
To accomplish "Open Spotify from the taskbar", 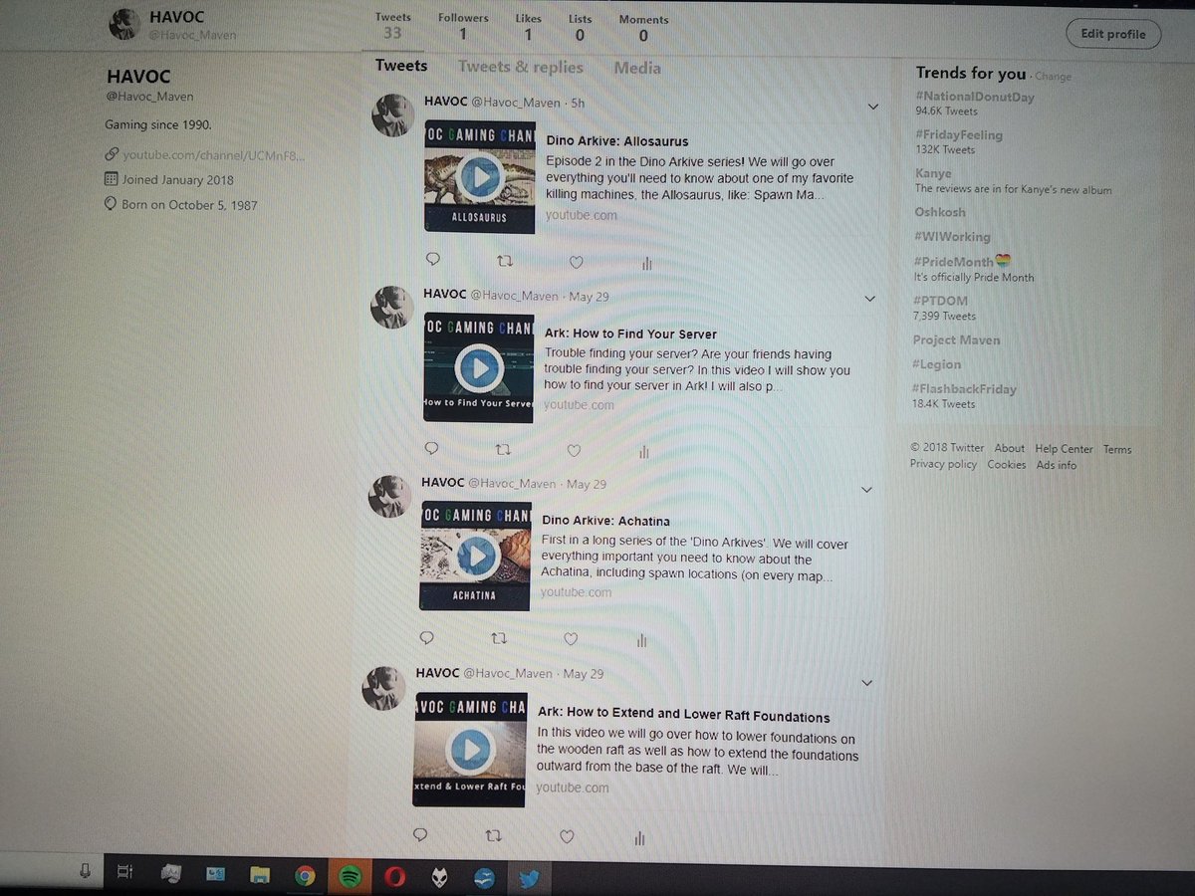I will pos(349,877).
